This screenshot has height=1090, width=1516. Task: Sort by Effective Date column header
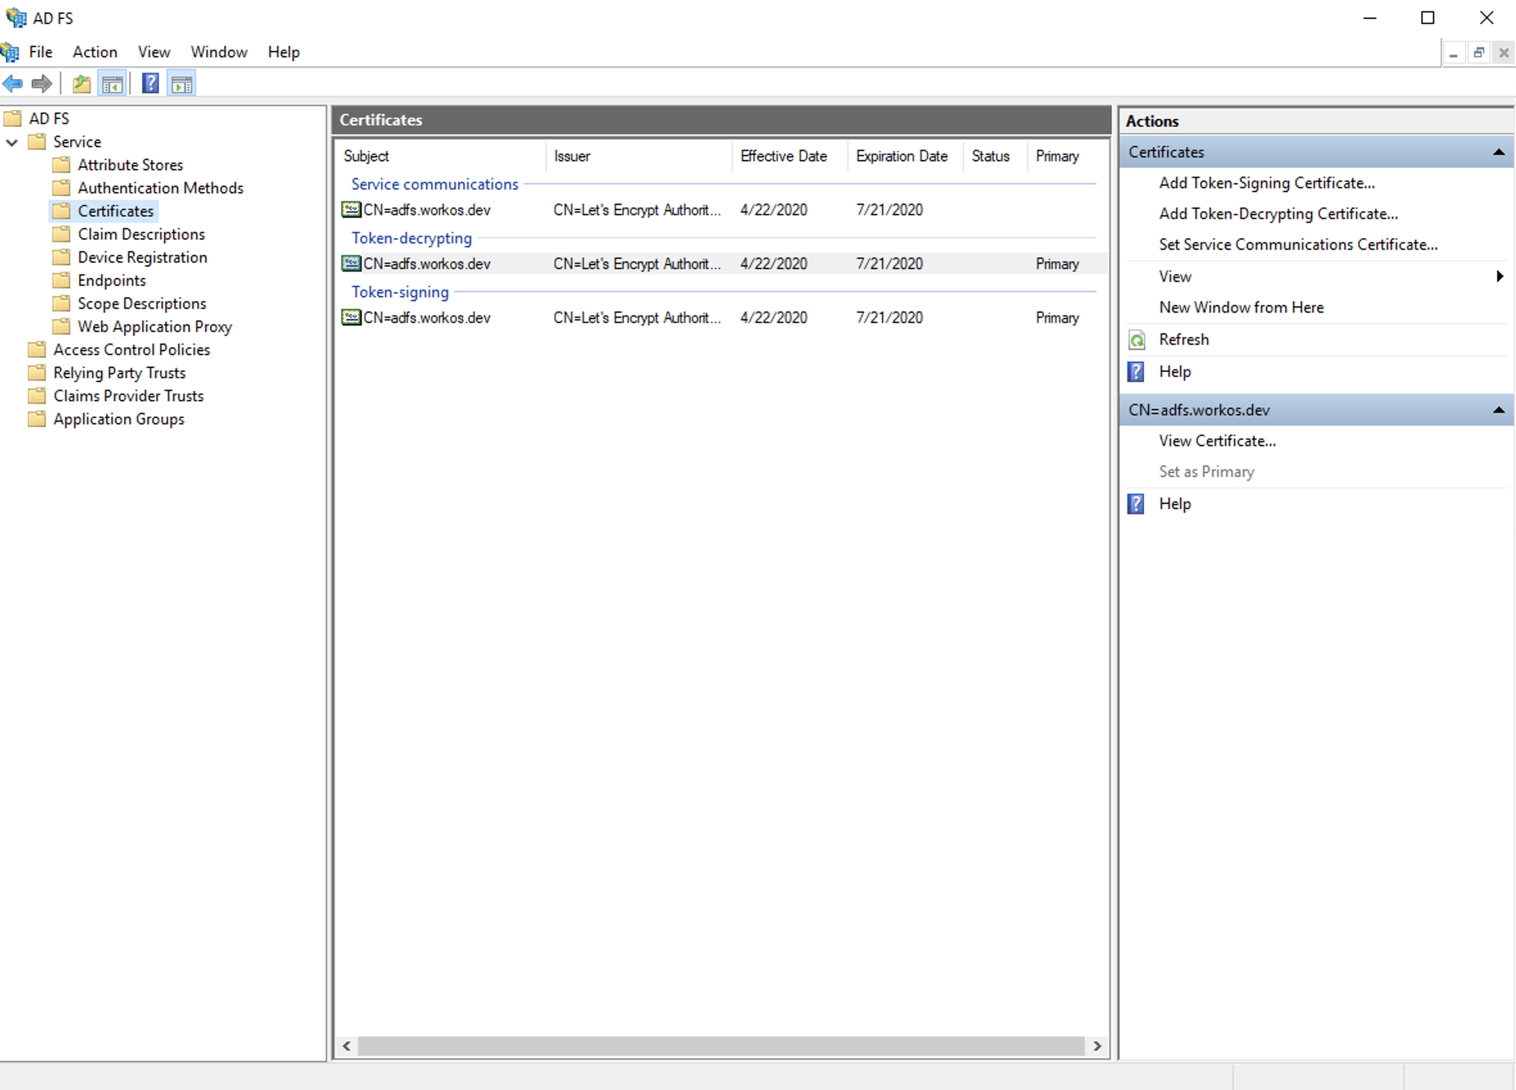(x=790, y=156)
